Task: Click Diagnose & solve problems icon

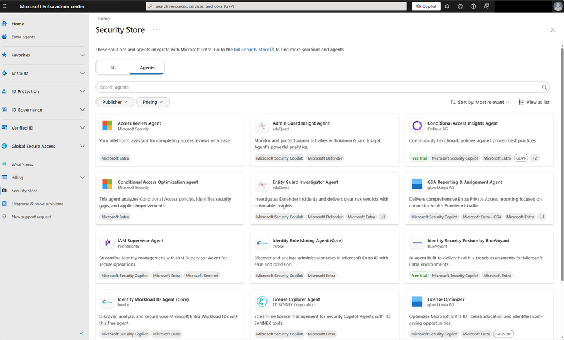Action: click(5, 204)
